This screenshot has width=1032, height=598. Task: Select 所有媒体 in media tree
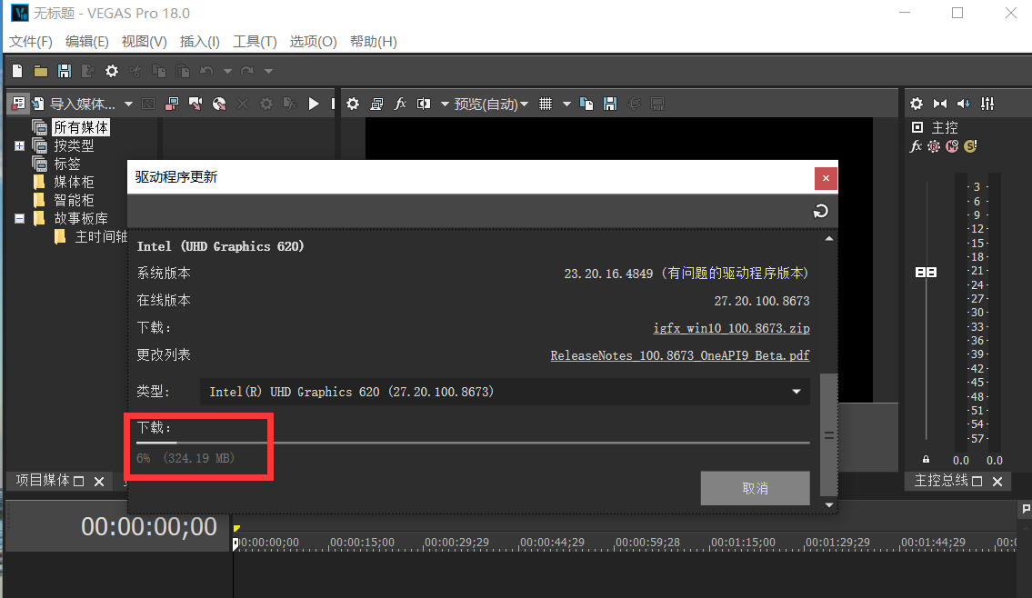[x=81, y=127]
